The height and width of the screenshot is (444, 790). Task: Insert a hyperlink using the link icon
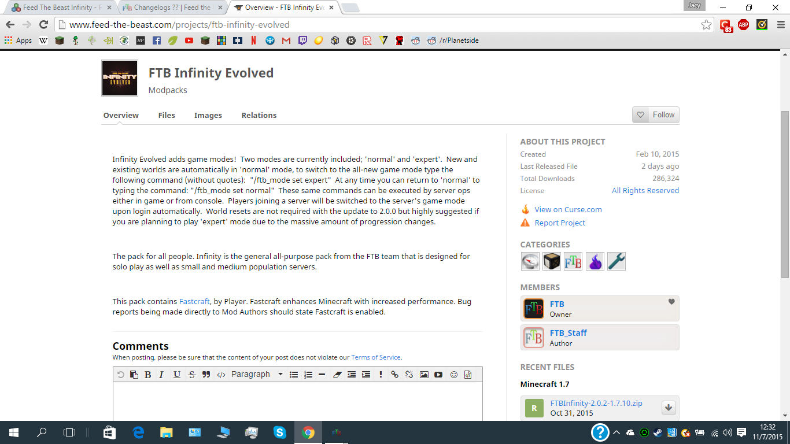(x=394, y=375)
